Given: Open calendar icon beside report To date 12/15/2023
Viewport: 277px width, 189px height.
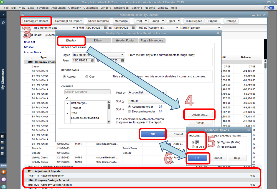Looking at the screenshot, I should [133, 28].
